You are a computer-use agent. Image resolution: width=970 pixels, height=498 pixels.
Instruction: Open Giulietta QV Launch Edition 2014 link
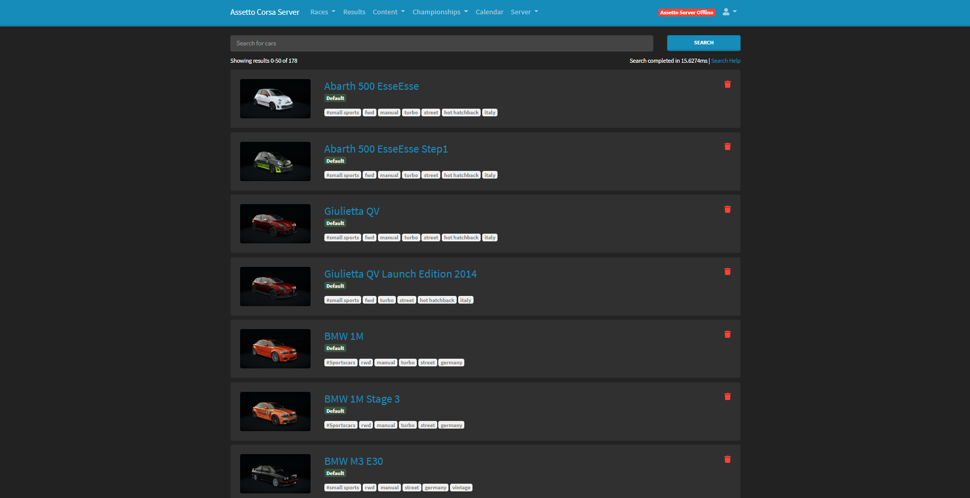(x=400, y=274)
